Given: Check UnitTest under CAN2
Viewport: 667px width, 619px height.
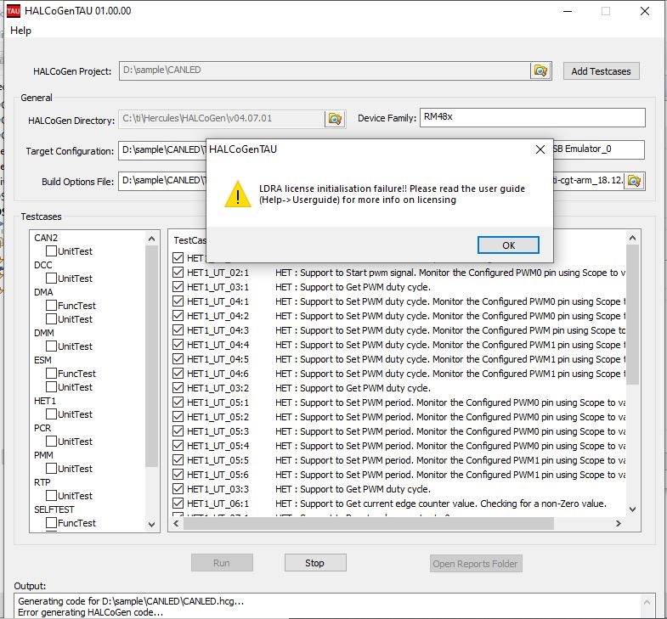Looking at the screenshot, I should point(51,250).
